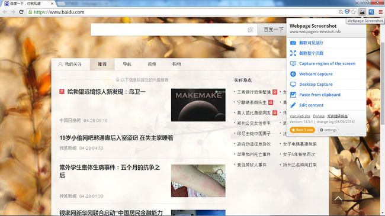385x216 pixels.
Task: Switch to the 导航 tab
Action: tap(127, 65)
